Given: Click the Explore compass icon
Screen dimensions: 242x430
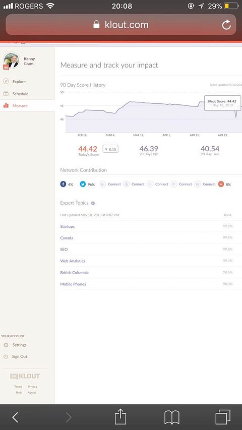Looking at the screenshot, I should pos(6,82).
